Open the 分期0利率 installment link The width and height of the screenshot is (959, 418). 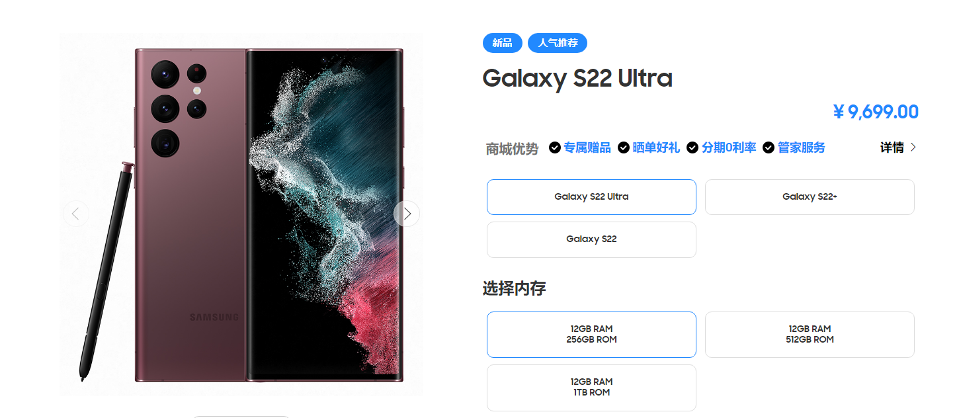tap(729, 147)
